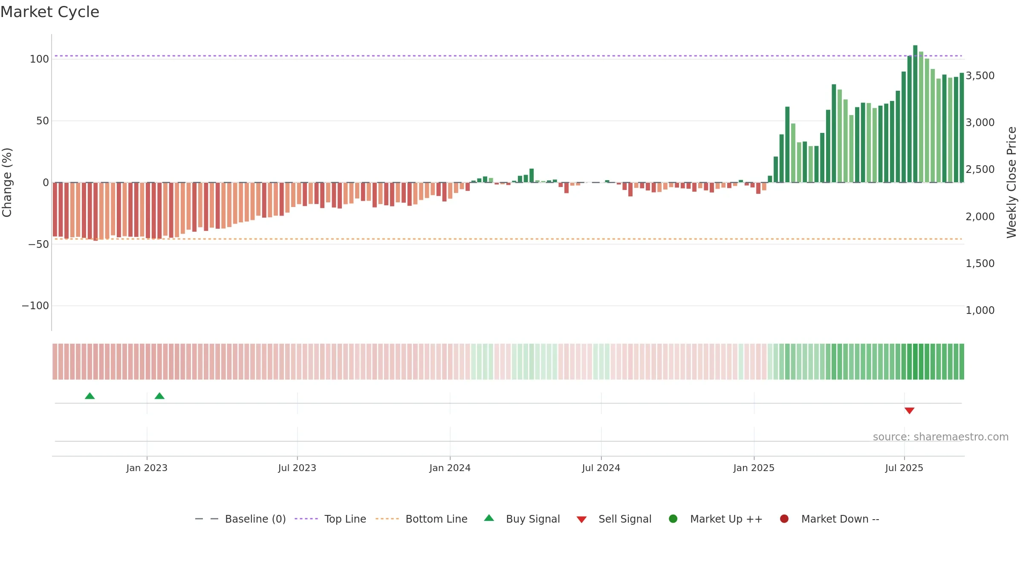Click the 2,500 tick on the right axis
The image size is (1023, 575).
click(x=980, y=170)
